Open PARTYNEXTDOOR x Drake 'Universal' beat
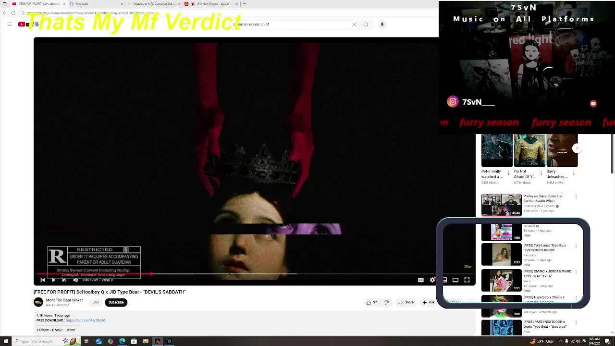Image resolution: width=615 pixels, height=346 pixels. (545, 324)
